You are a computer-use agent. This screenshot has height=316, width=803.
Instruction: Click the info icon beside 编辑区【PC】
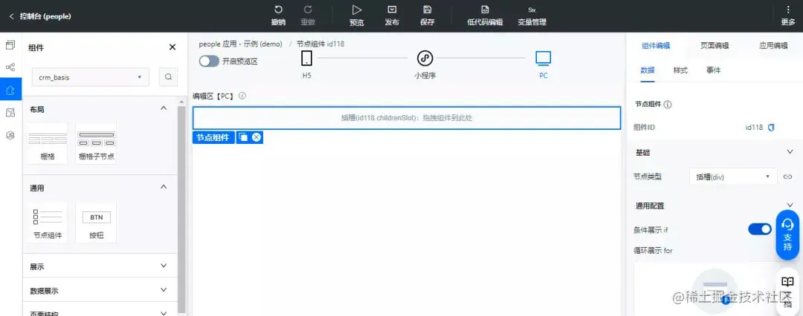tap(242, 96)
